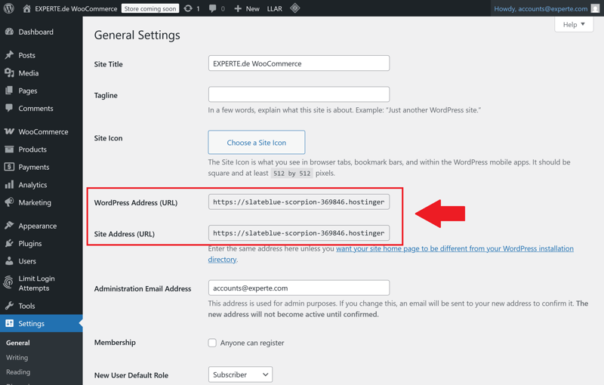The width and height of the screenshot is (604, 385).
Task: Click the Choose a Site Icon button
Action: pos(257,143)
